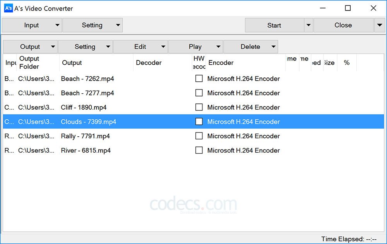
Task: Select the Rally - 7791.mp4 row
Action: (x=193, y=136)
